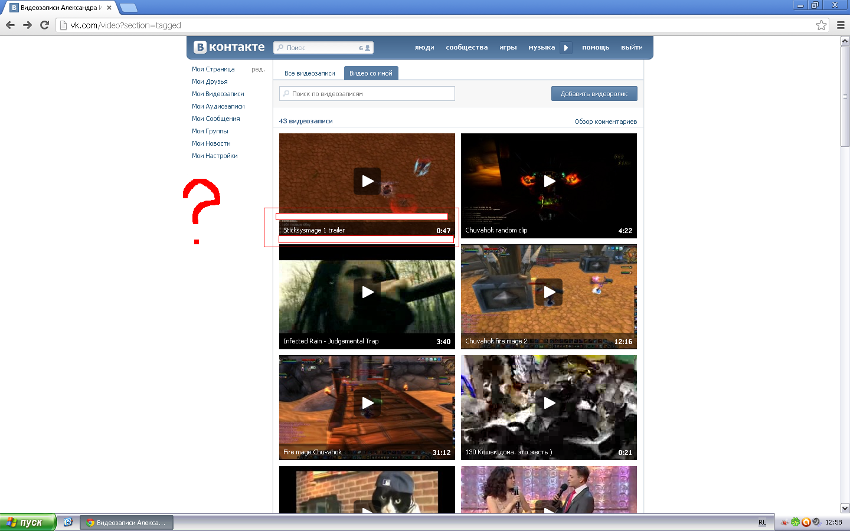
Task: Open the Chrome menu icon
Action: 841,25
